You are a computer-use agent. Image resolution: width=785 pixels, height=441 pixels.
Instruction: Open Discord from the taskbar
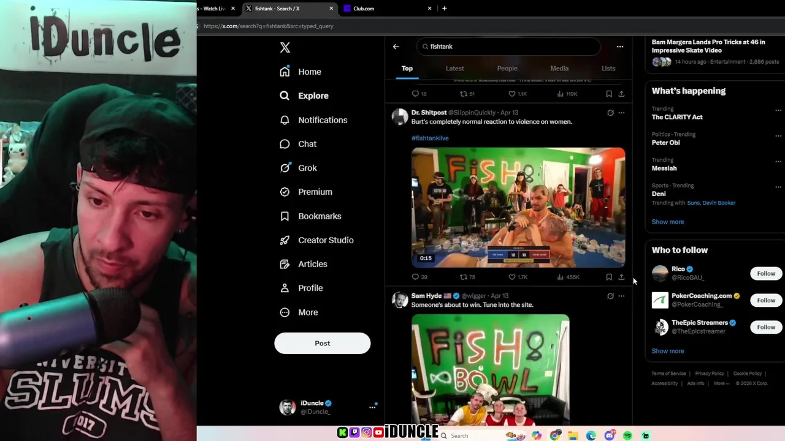(610, 435)
